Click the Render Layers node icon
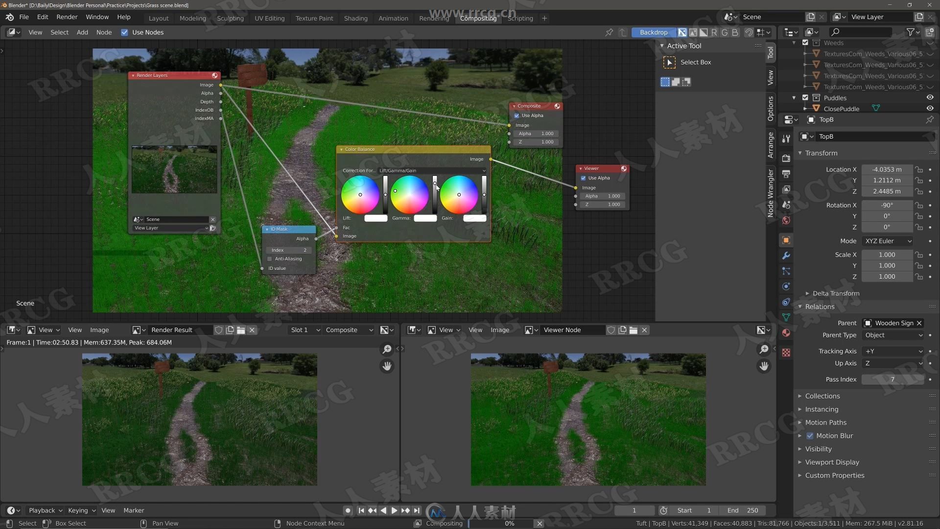Viewport: 940px width, 529px height. point(215,75)
